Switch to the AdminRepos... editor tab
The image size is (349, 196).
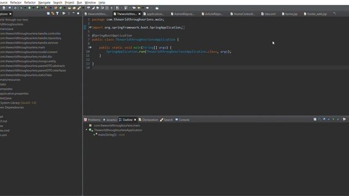(x=183, y=14)
